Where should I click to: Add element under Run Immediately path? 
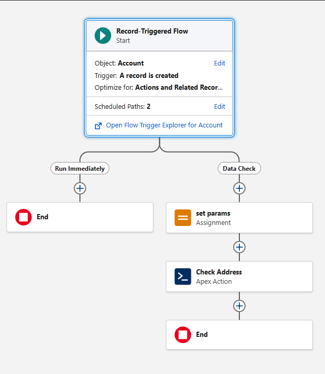coord(79,188)
